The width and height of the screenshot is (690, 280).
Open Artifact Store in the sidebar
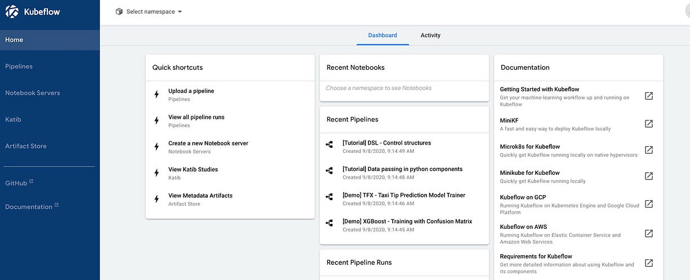(26, 146)
